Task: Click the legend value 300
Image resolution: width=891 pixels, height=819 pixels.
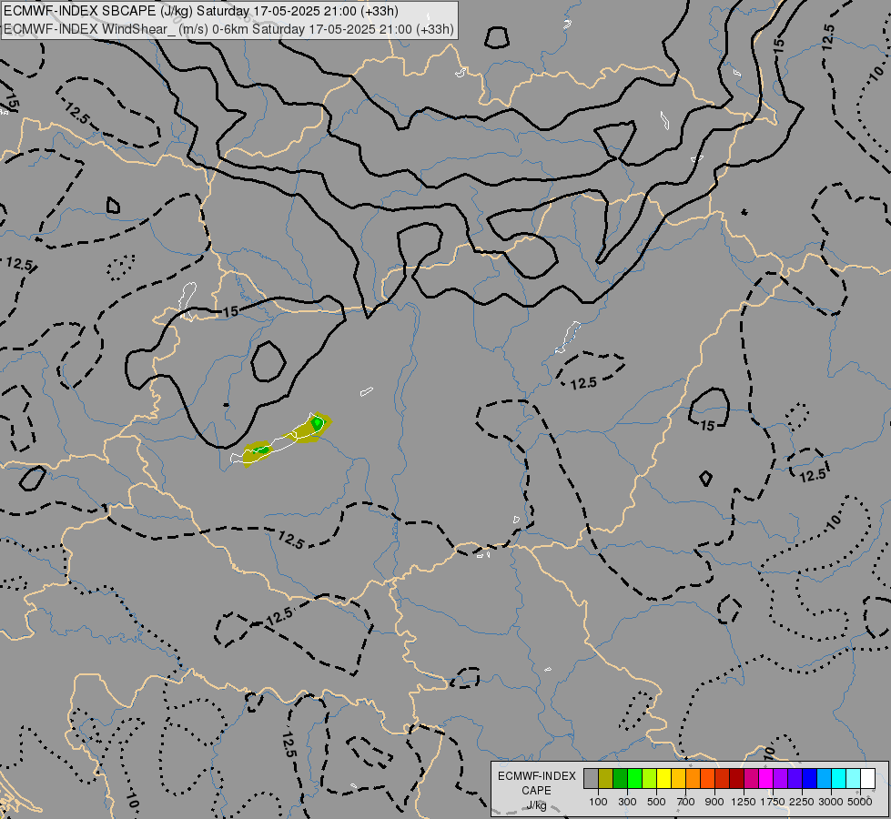Action: (627, 802)
